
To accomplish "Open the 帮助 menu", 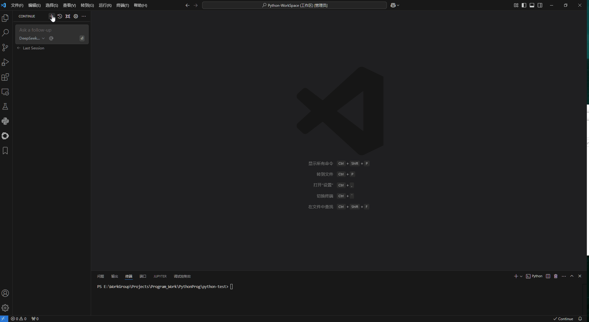I will (x=140, y=5).
